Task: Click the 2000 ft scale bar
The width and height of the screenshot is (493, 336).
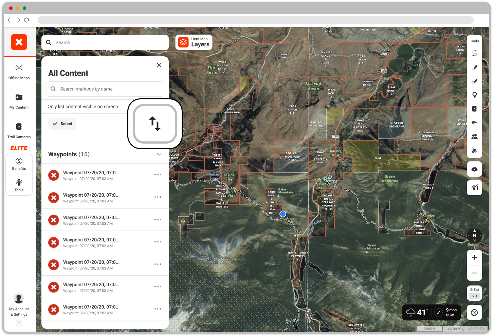Action: [x=430, y=329]
